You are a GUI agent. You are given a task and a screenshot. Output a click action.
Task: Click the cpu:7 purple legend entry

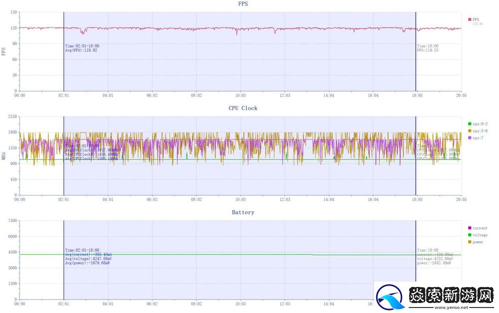coord(476,137)
